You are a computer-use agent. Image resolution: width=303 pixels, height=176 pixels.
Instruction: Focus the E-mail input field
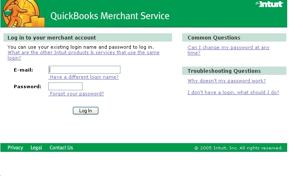[84, 69]
